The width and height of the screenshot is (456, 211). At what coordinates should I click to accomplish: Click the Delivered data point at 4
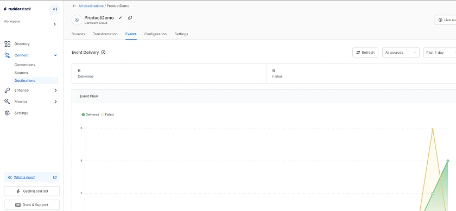(448, 161)
